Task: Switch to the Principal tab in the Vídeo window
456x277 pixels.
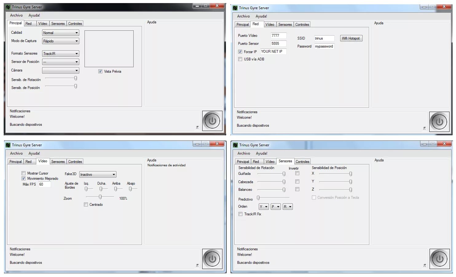Action: 16,162
